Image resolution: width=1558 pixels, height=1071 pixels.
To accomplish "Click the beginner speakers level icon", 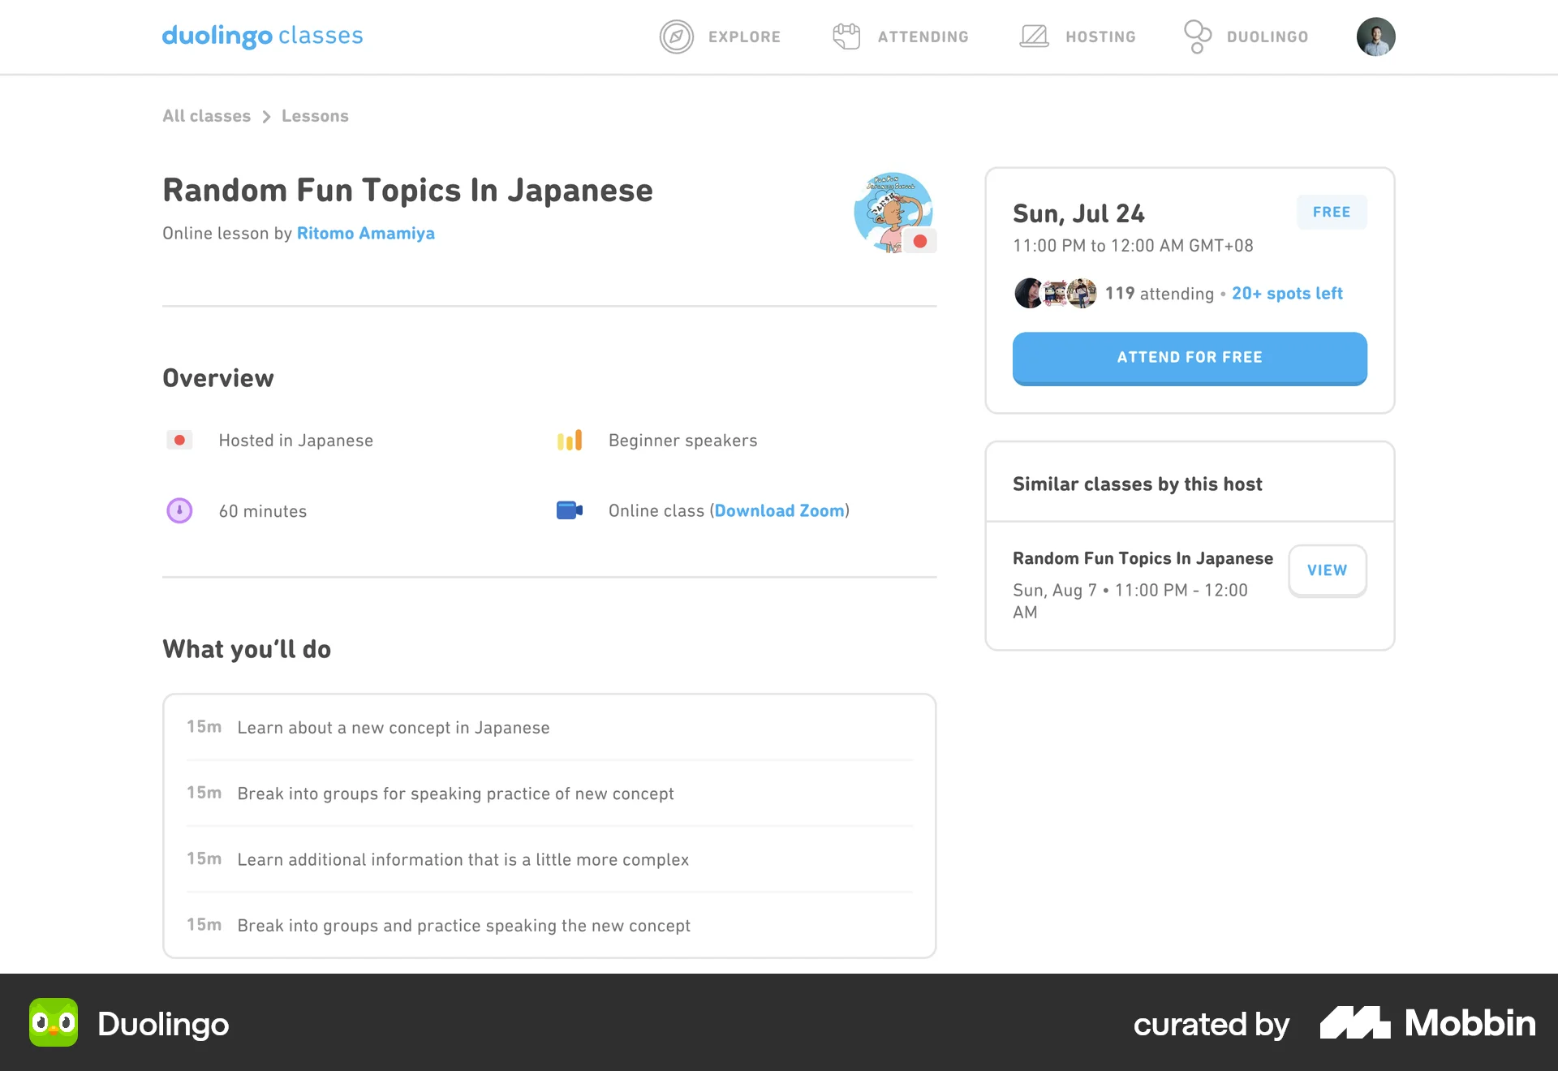I will [570, 440].
